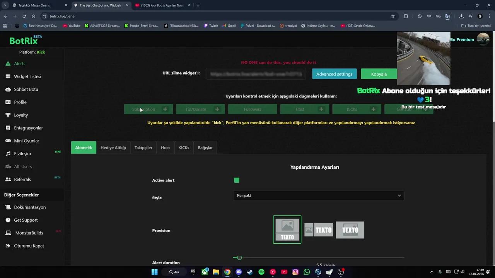Switch to the Takipçiler tab
495x278 pixels.
[143, 147]
